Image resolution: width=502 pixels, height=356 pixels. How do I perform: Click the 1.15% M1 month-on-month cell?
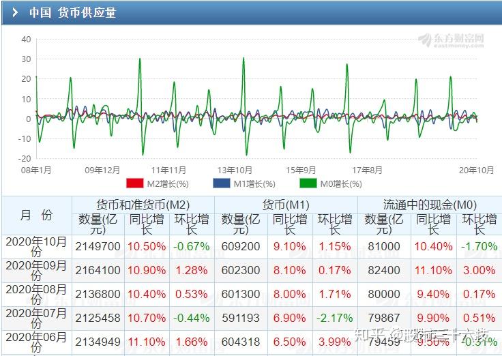(x=335, y=246)
